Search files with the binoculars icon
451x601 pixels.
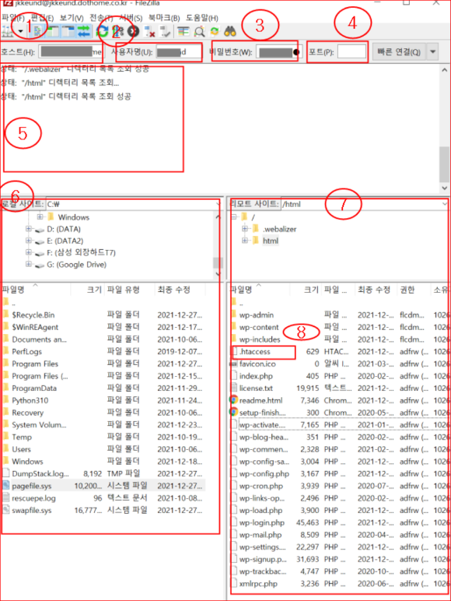coord(230,31)
